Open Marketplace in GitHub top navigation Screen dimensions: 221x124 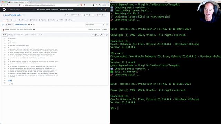click(x=63, y=10)
